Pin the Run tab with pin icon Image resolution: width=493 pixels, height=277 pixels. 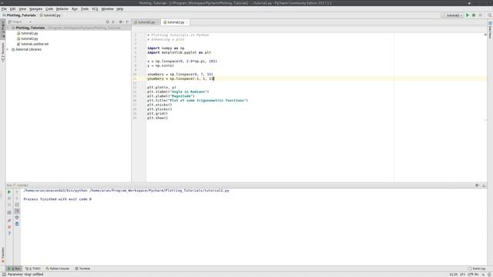[9, 221]
